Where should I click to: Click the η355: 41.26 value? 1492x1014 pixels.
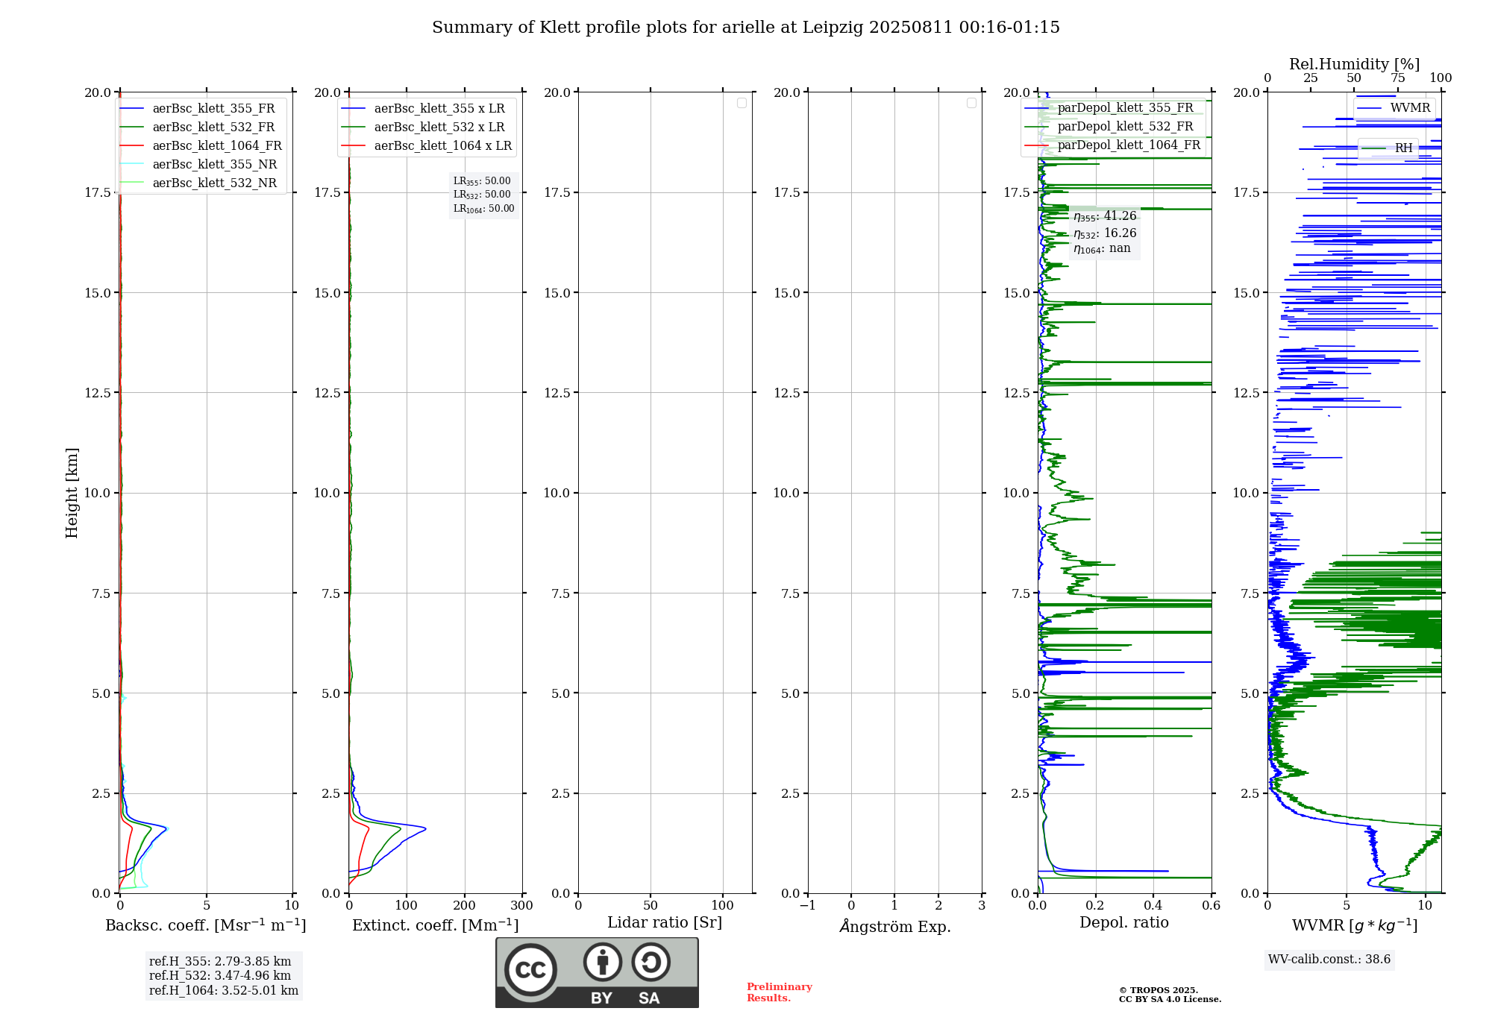(1105, 217)
